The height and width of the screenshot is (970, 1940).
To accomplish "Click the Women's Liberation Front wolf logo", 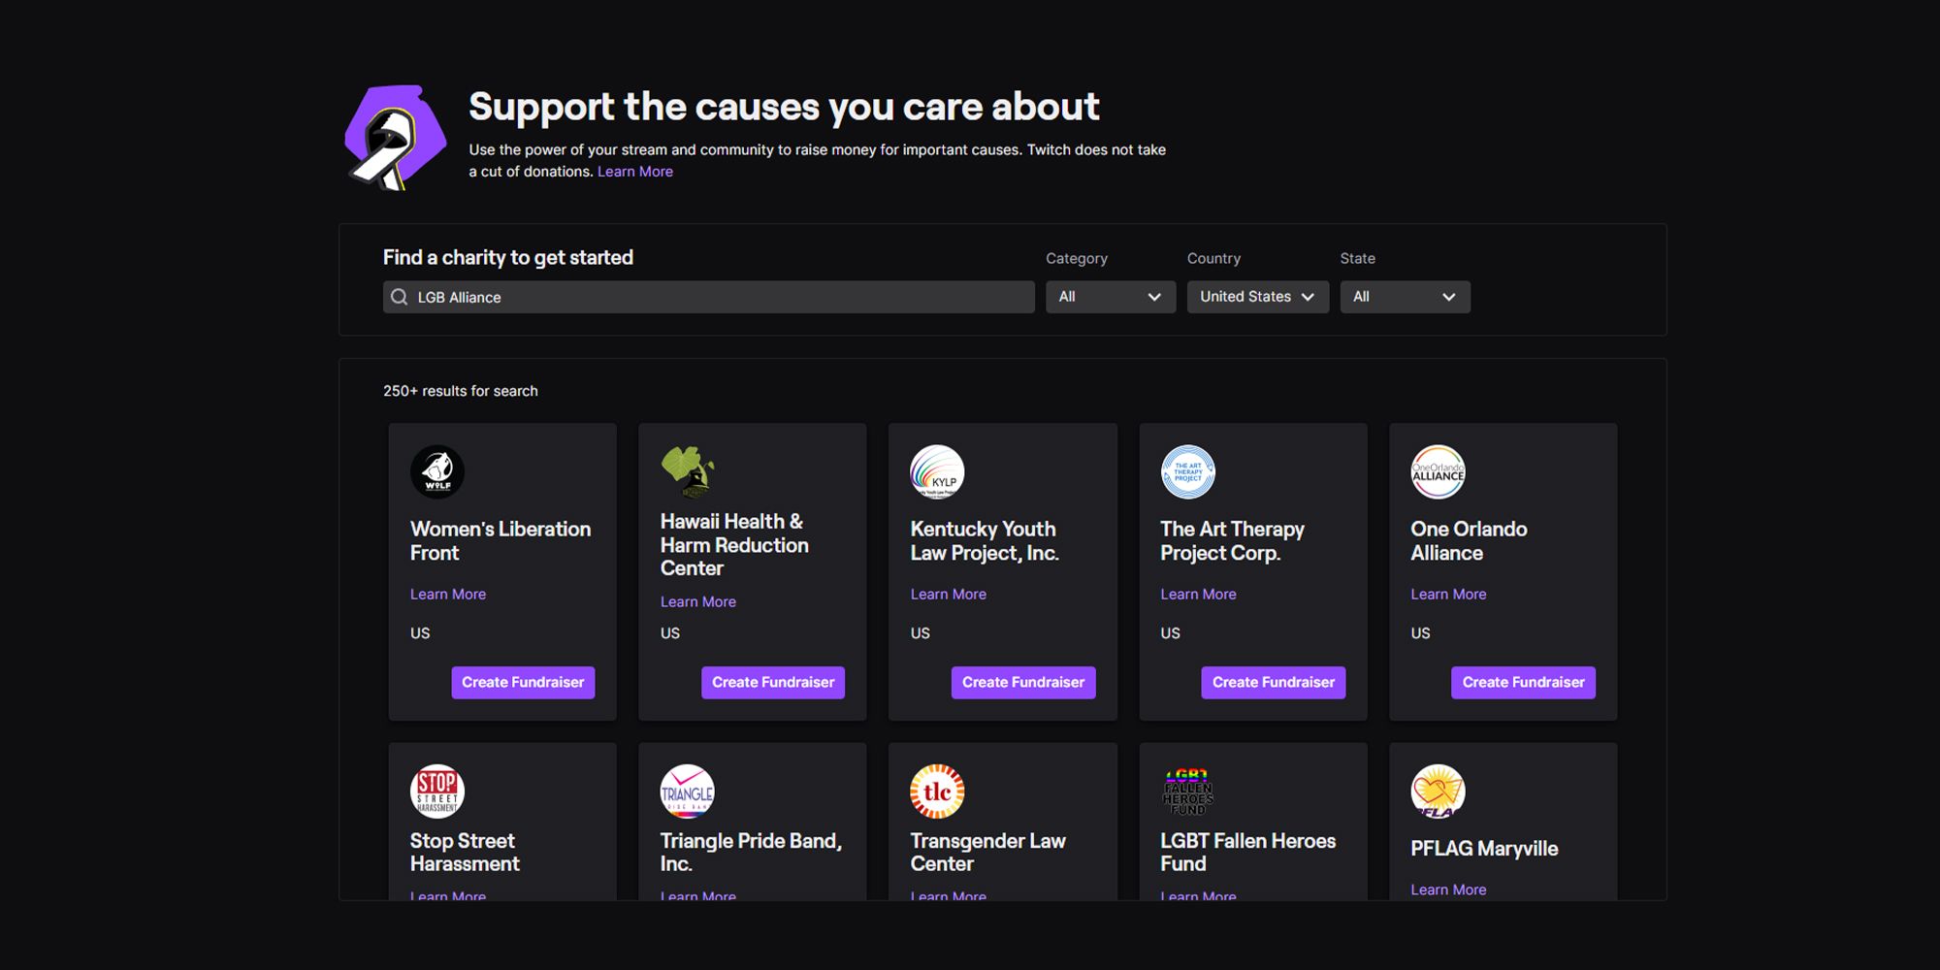I will tap(437, 471).
